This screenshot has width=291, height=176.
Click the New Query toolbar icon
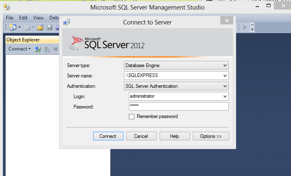click(13, 27)
